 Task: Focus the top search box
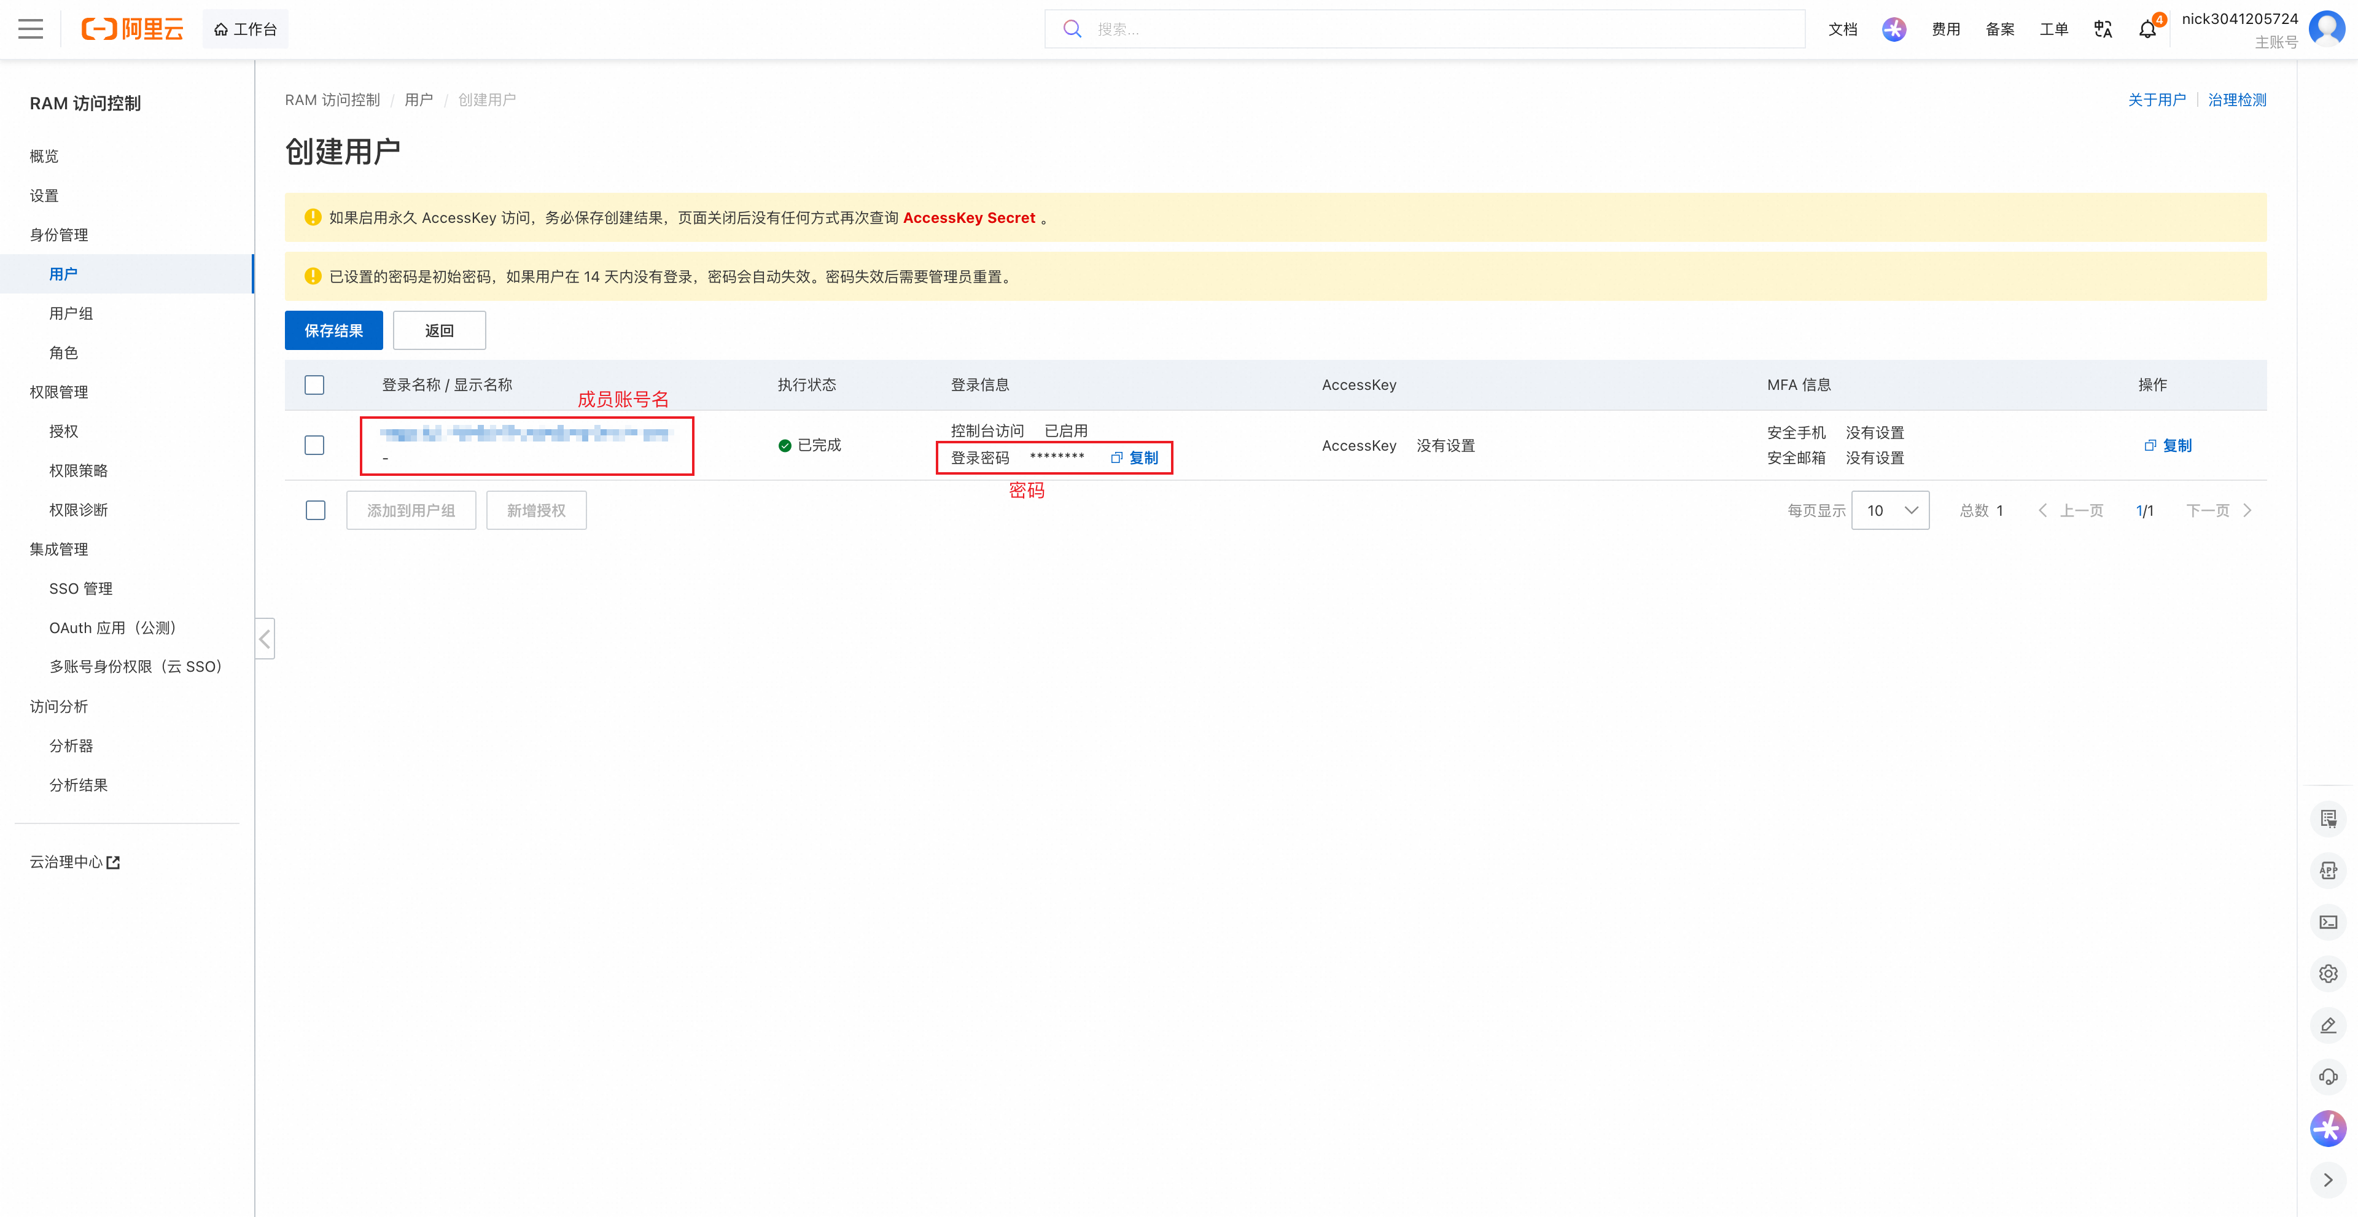[1425, 29]
